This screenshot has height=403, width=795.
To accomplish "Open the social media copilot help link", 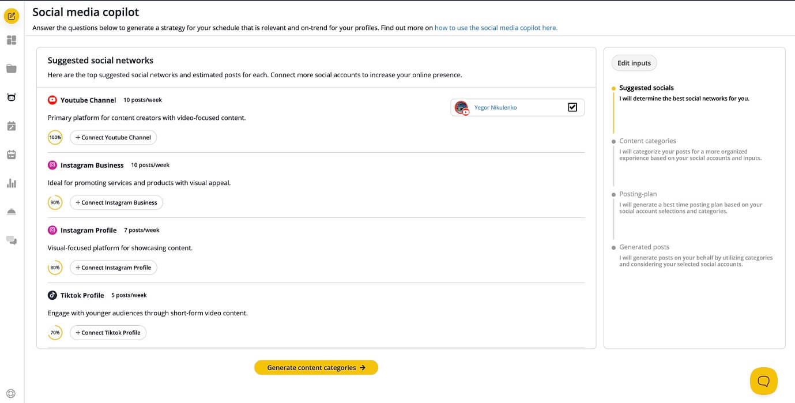I will click(x=496, y=28).
